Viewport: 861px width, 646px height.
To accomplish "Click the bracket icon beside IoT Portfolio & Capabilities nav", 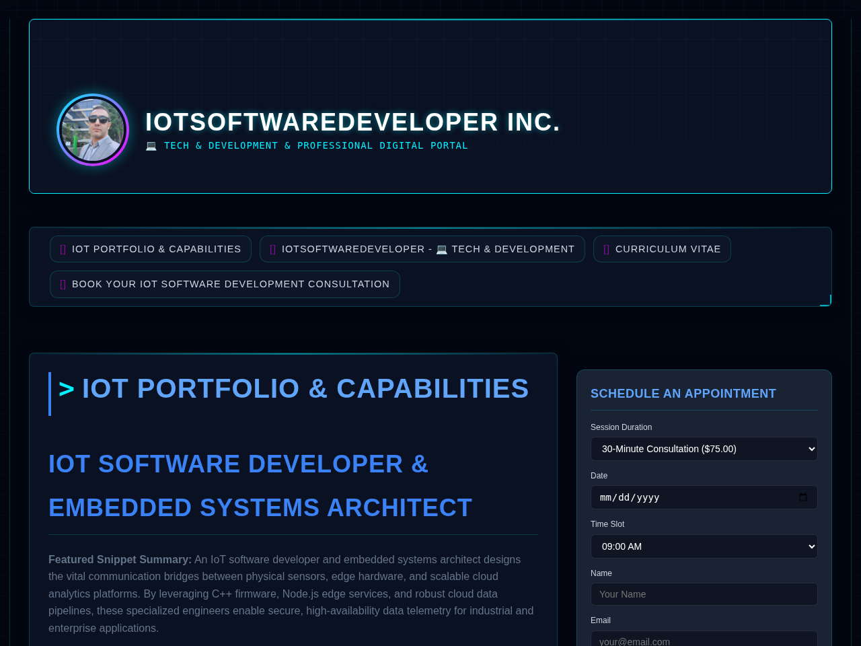I will pyautogui.click(x=63, y=249).
